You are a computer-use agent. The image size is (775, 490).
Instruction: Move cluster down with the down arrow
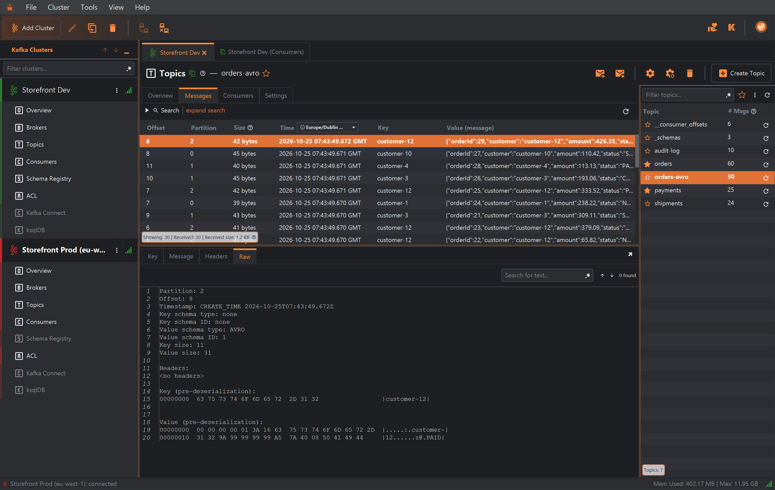coord(116,50)
